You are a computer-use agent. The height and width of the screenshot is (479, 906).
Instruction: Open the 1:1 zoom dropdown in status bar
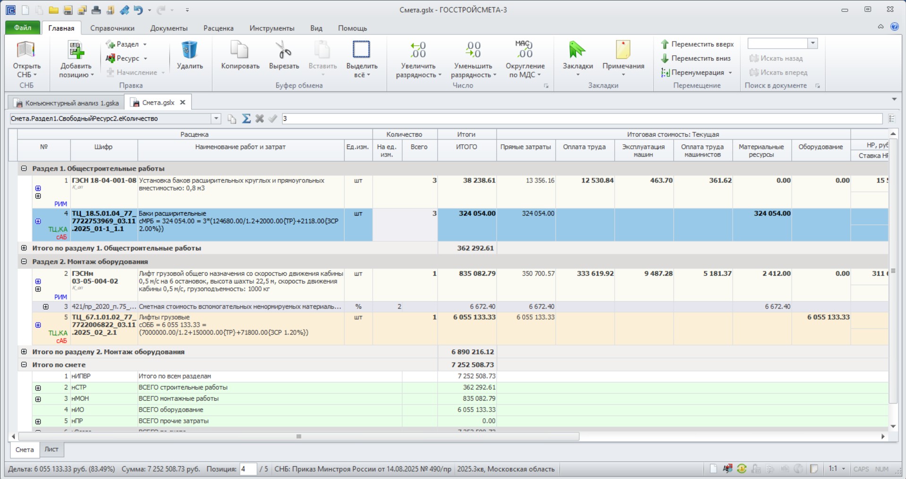pos(843,469)
